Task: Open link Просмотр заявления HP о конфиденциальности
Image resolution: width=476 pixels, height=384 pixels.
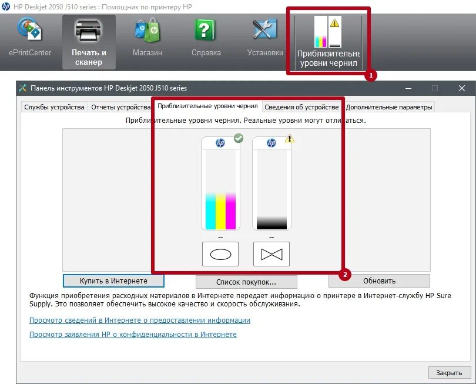Action: pyautogui.click(x=133, y=334)
